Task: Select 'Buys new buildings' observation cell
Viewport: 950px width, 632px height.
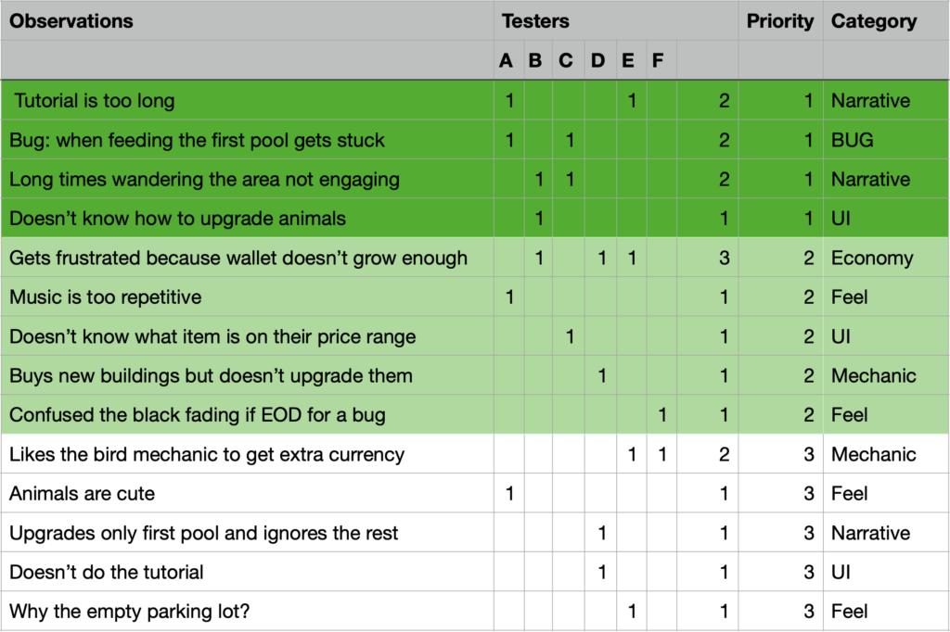Action: click(247, 375)
